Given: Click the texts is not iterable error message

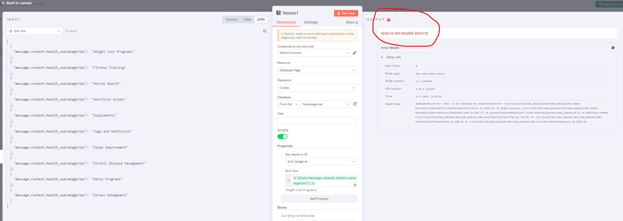Looking at the screenshot, I should click(404, 33).
